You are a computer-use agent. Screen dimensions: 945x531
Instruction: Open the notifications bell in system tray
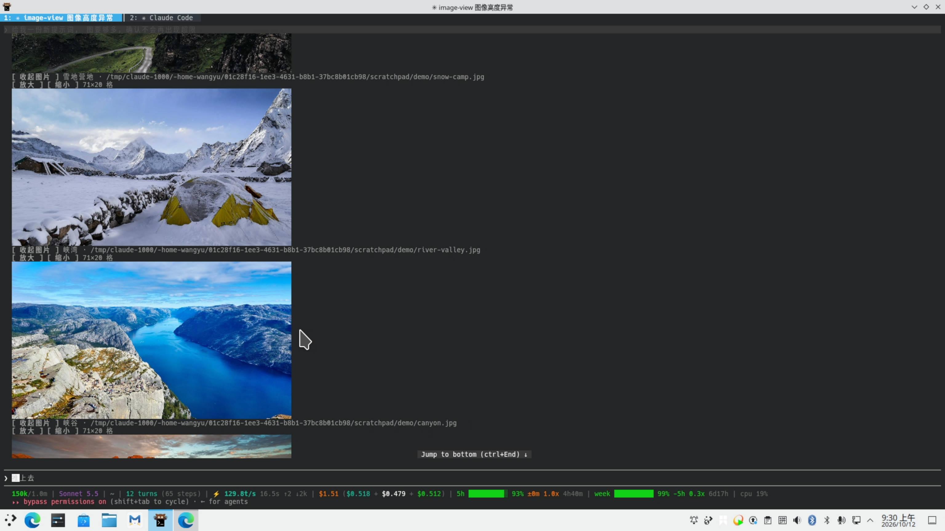[694, 520]
